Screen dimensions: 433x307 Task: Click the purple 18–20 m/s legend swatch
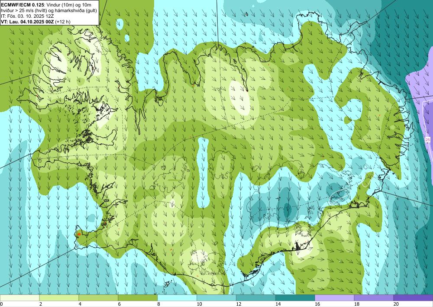[x=374, y=298]
